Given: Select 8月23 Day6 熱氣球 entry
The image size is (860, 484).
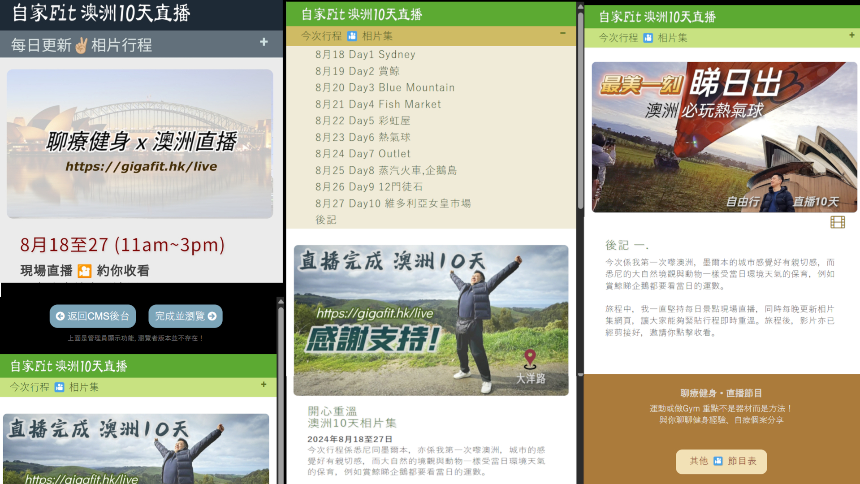Looking at the screenshot, I should click(x=363, y=137).
